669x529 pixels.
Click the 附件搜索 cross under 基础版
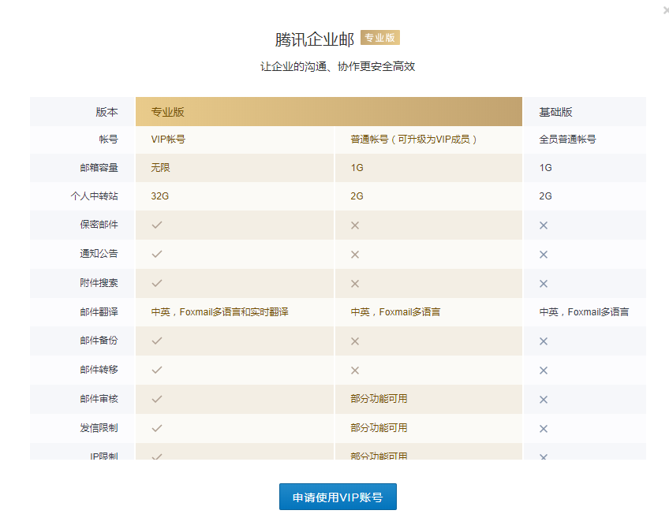point(544,284)
